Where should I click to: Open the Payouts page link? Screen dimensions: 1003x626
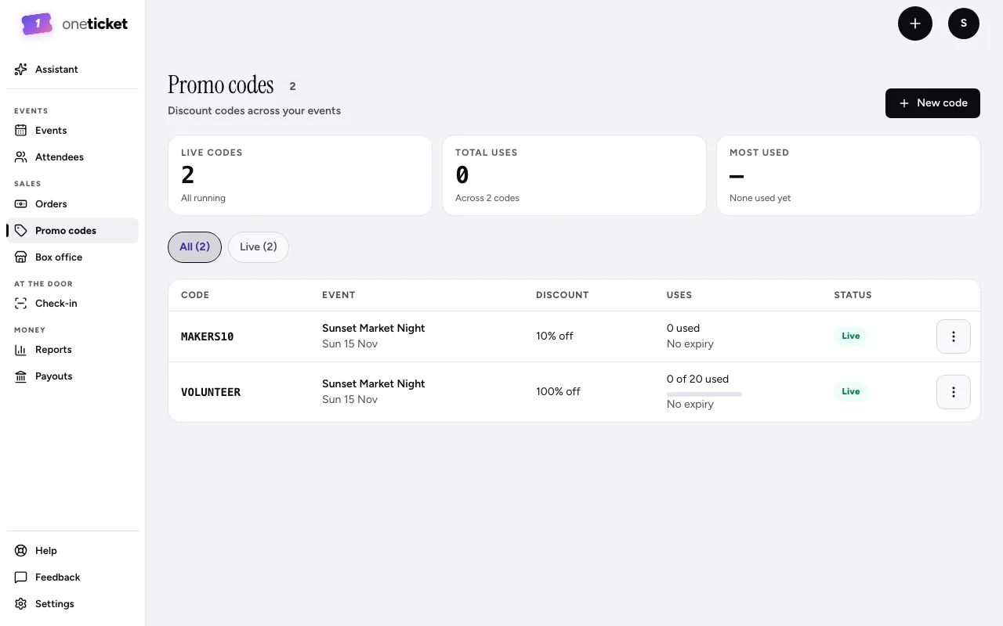72,376
